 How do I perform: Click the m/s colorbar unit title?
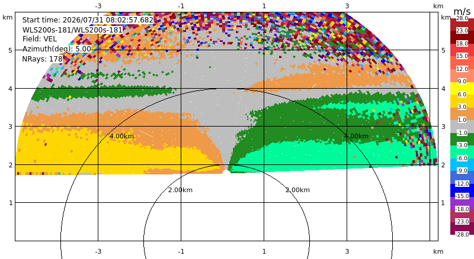point(462,11)
